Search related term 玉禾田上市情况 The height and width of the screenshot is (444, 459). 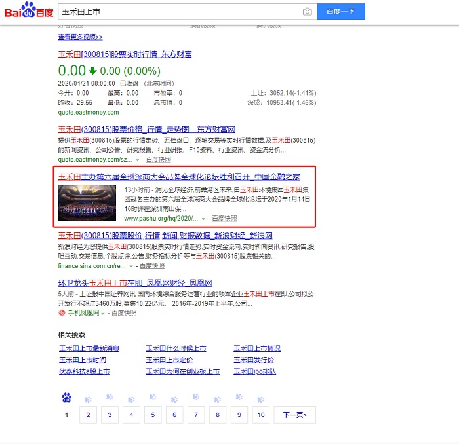coord(257,348)
